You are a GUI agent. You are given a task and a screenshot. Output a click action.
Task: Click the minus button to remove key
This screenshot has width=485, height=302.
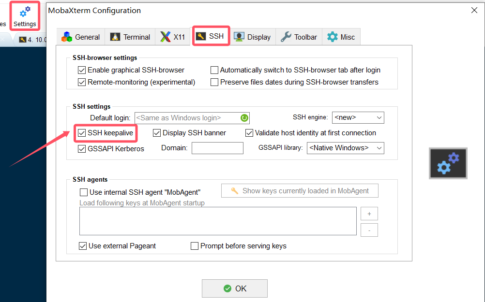pyautogui.click(x=369, y=230)
